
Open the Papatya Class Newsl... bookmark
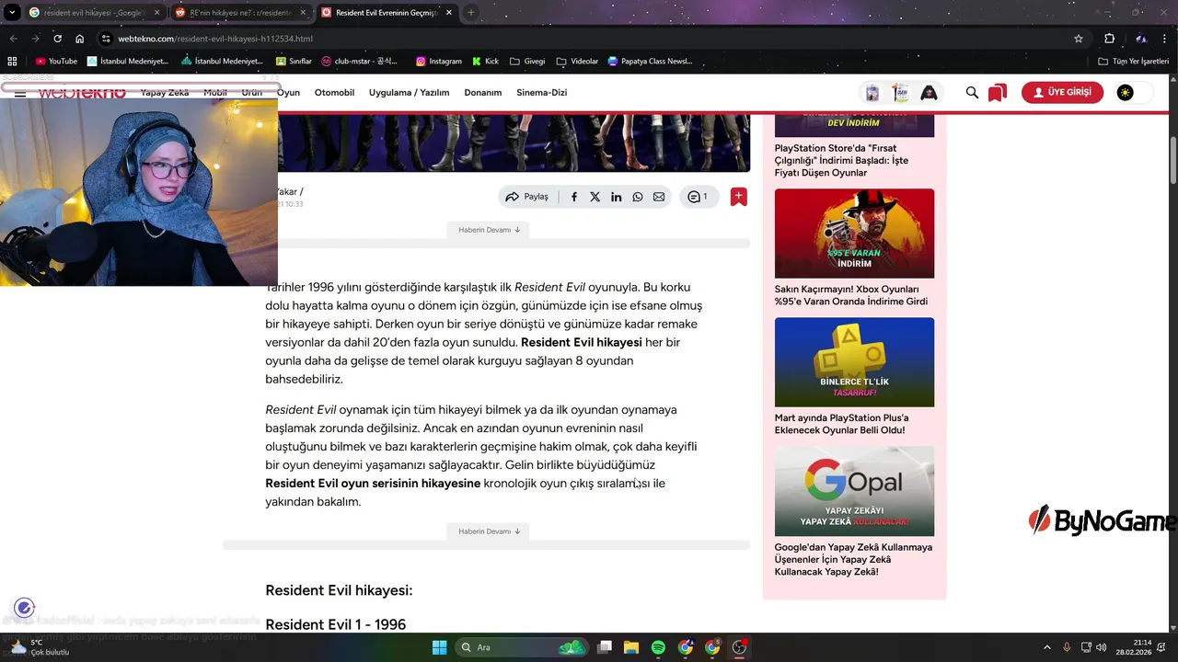650,62
